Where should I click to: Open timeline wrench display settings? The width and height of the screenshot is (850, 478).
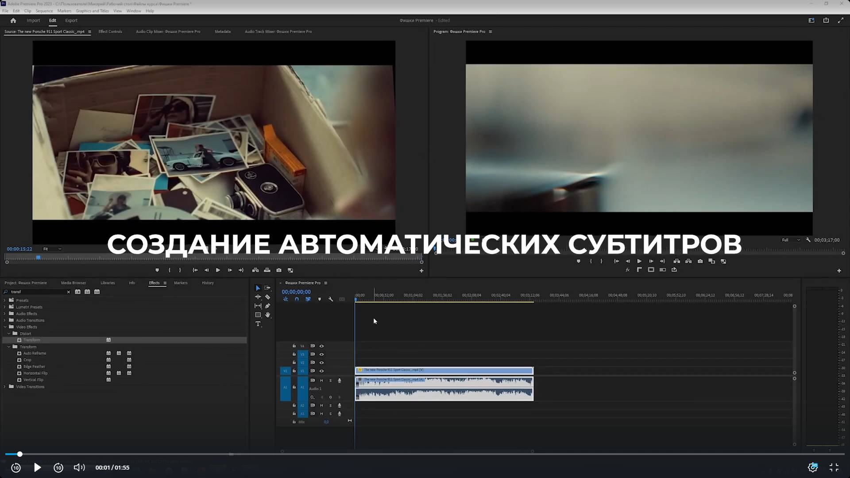coord(331,300)
